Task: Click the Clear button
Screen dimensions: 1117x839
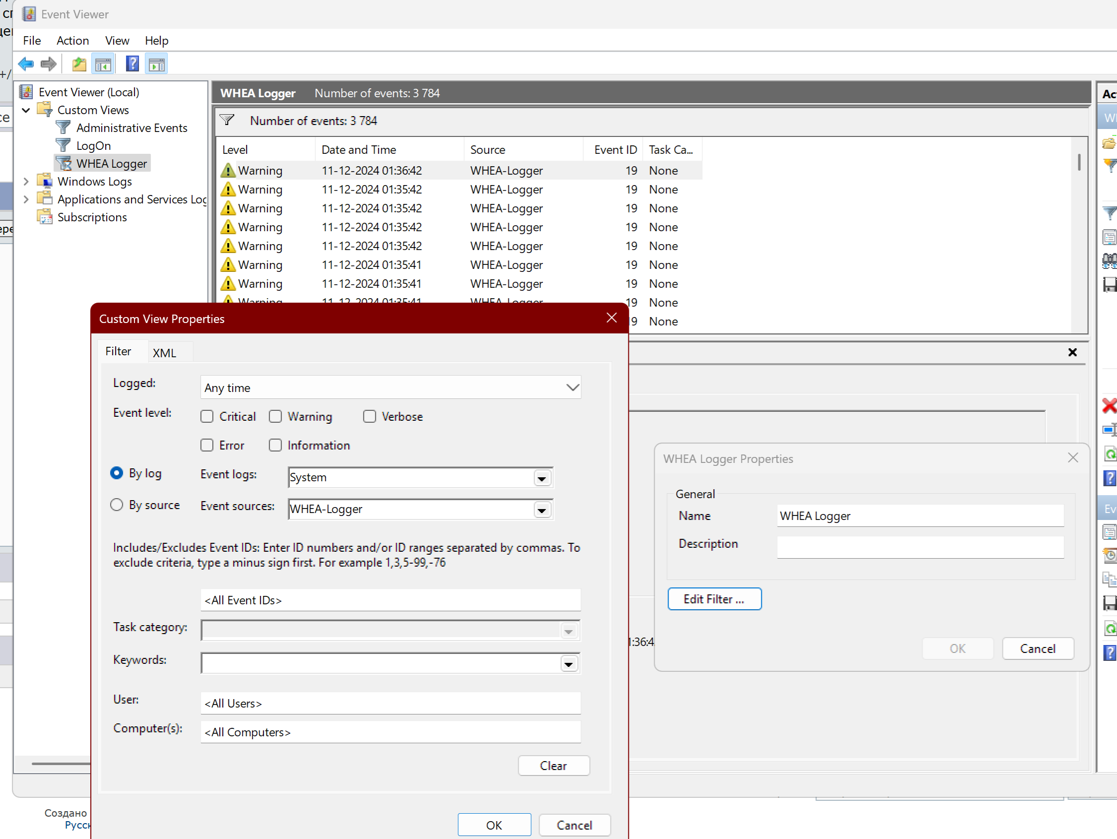Action: point(554,765)
